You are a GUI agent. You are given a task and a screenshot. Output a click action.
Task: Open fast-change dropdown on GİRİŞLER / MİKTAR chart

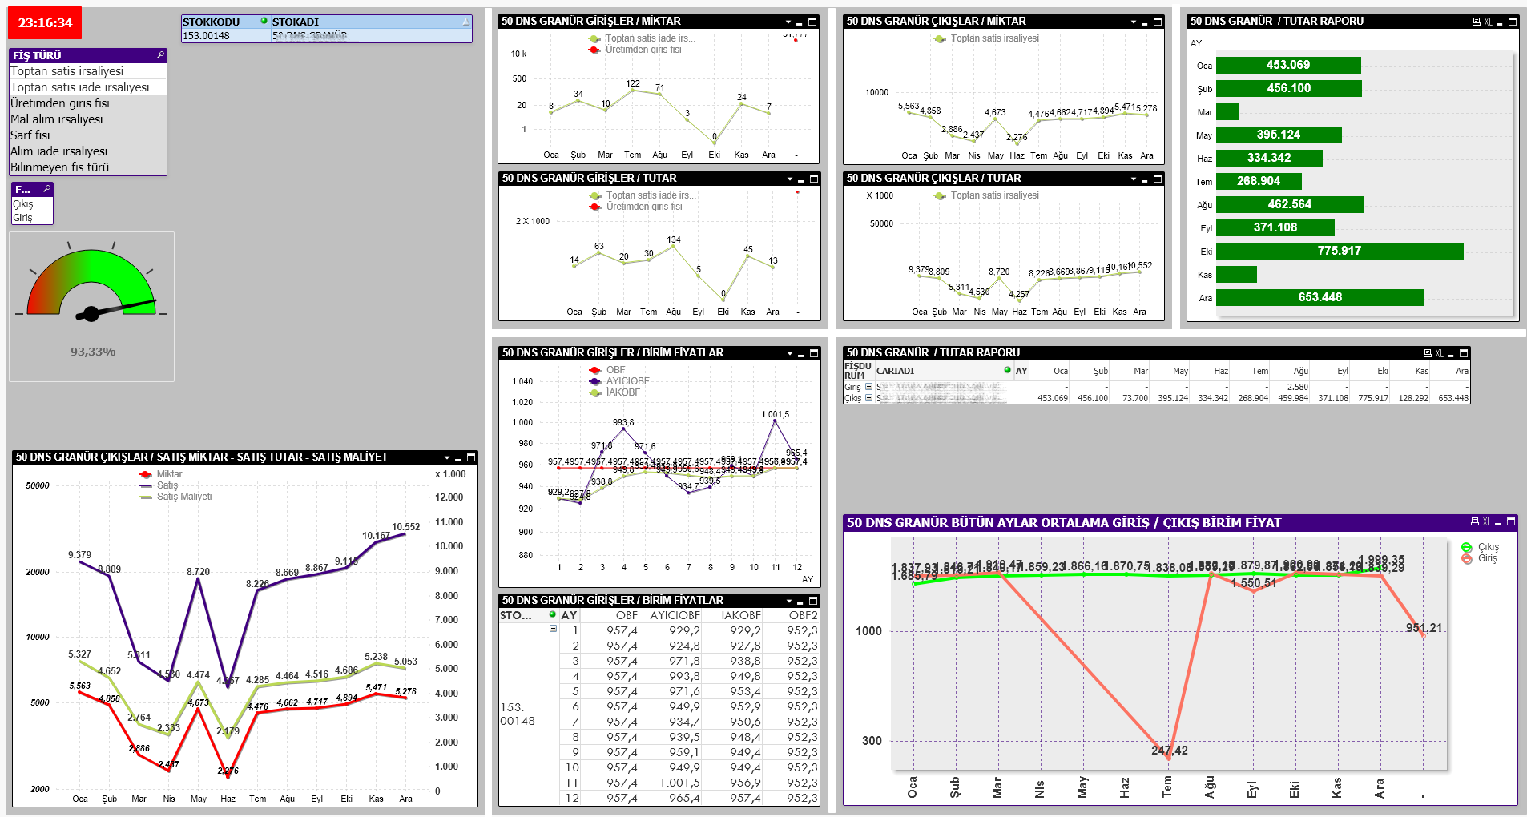788,22
